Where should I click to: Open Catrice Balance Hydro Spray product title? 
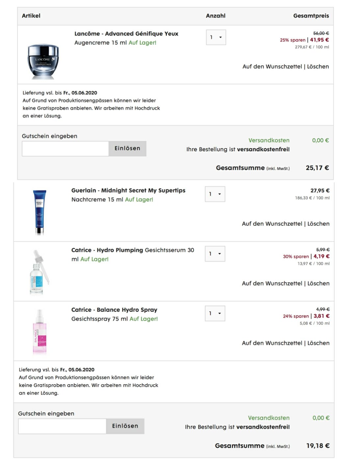tap(114, 310)
